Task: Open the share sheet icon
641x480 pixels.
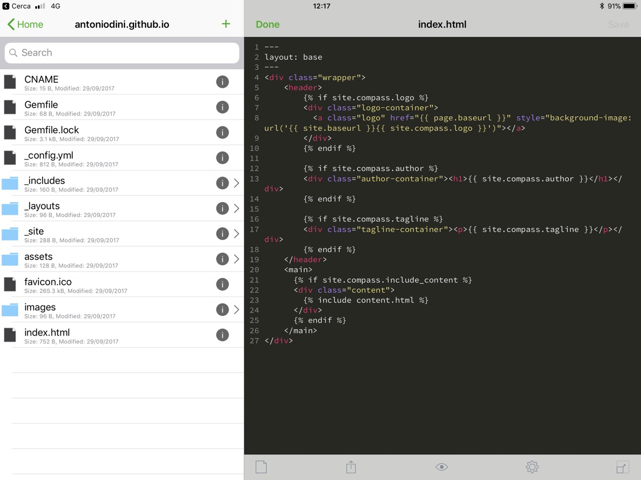Action: point(351,467)
